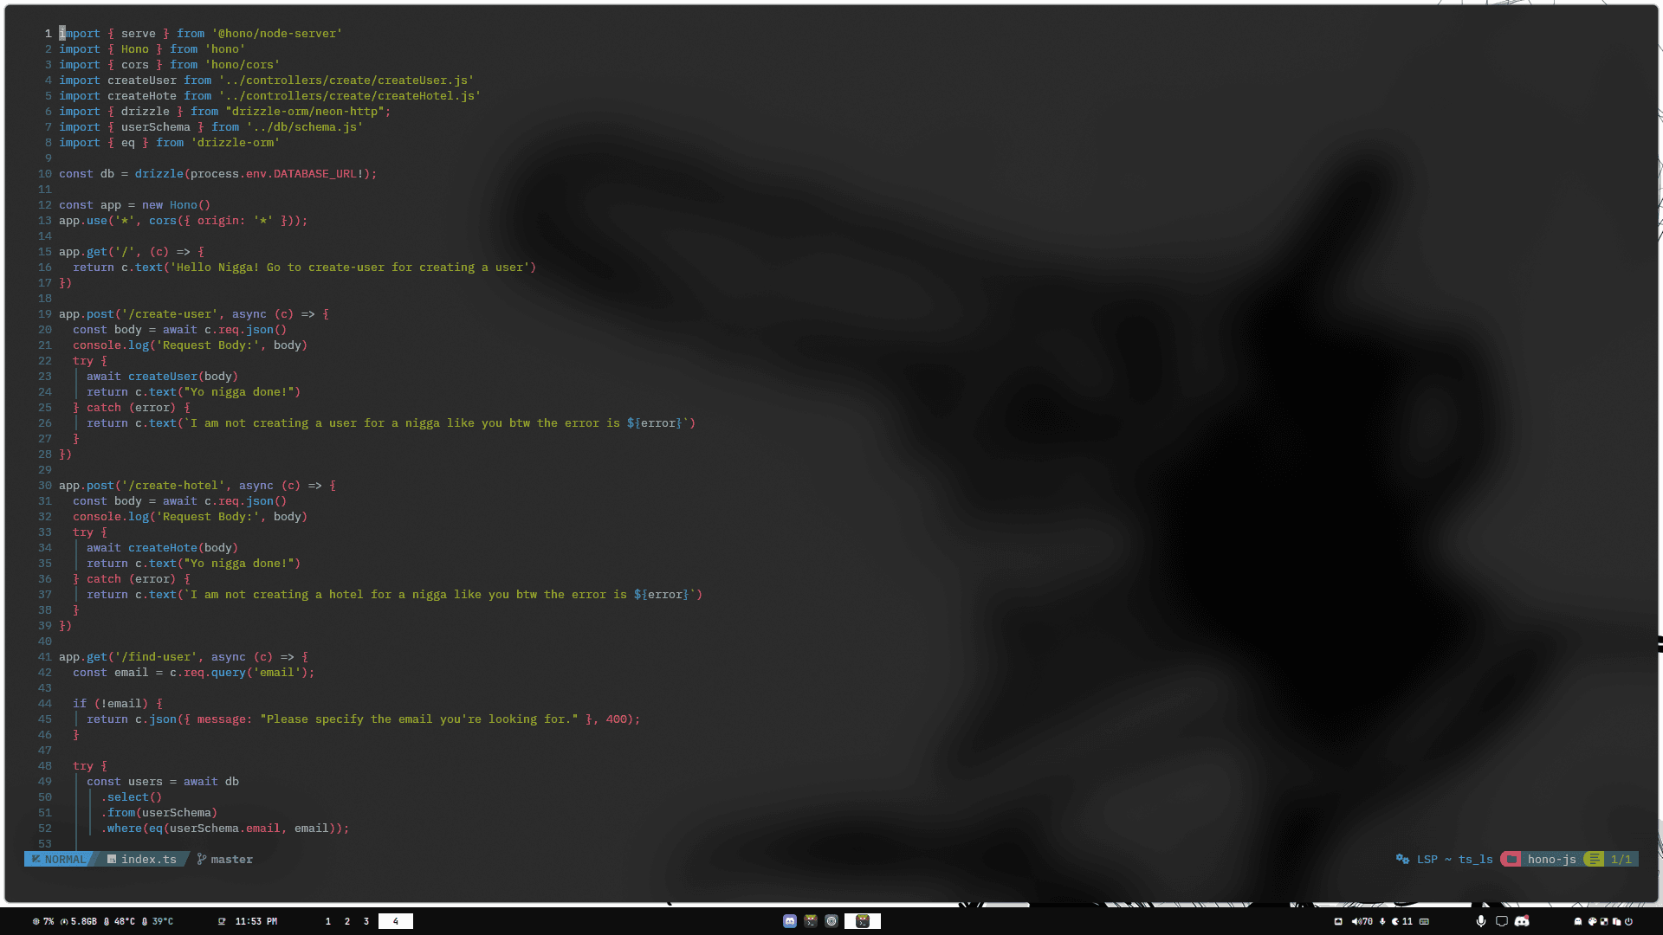Screen dimensions: 1663x935
Task: Click the LSP gears icon in the statusline
Action: click(1401, 859)
